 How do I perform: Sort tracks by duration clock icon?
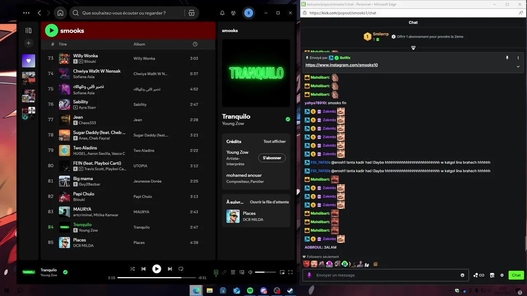(x=195, y=44)
